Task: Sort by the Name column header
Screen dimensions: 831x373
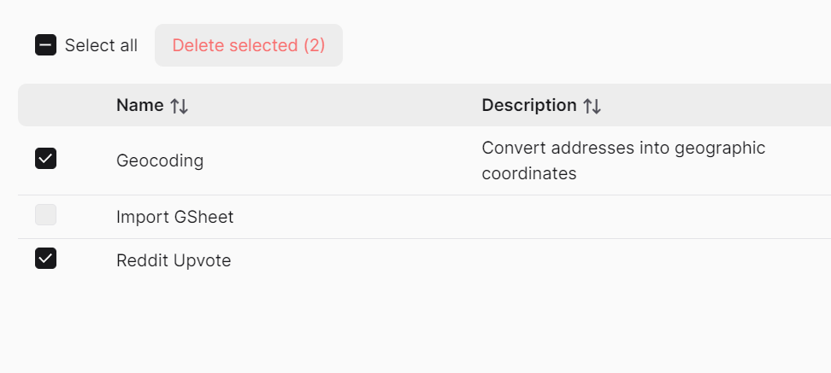Action: pyautogui.click(x=140, y=105)
